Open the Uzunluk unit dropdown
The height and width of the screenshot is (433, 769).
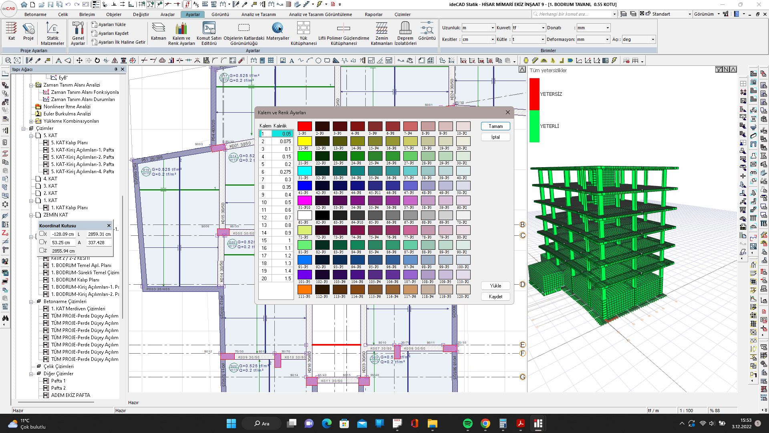click(493, 28)
